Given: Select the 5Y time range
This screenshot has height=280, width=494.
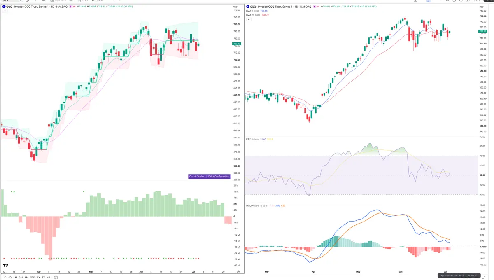Looking at the screenshot, I should [x=44, y=278].
